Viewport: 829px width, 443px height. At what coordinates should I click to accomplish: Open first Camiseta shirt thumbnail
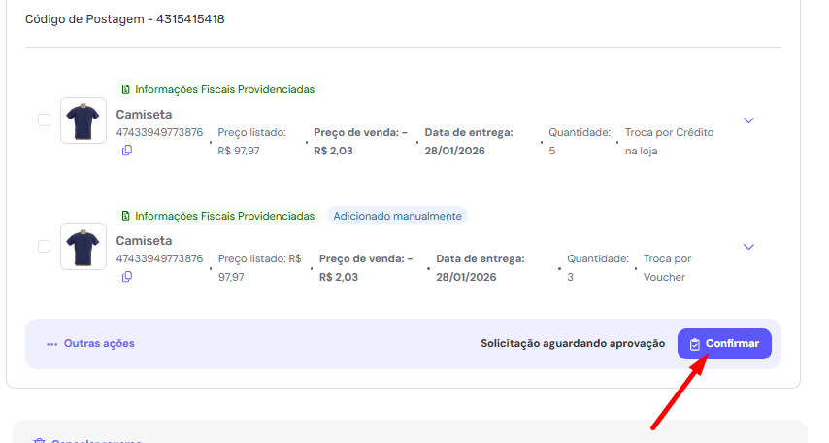(83, 120)
